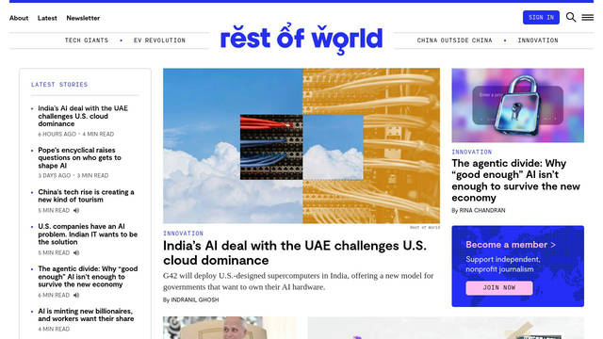
Task: Select the EV Revolution section
Action: [159, 40]
